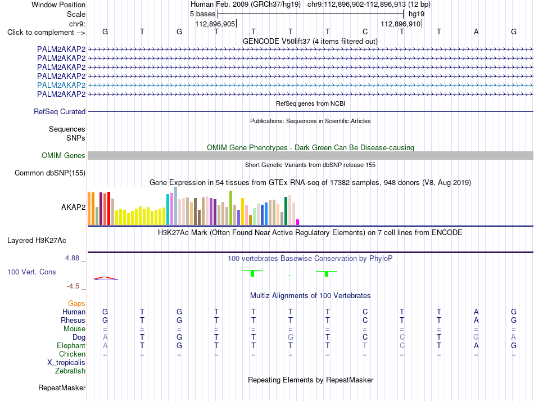This screenshot has width=534, height=401.
Task: Open the OMIM Genes track label
Action: [63, 155]
